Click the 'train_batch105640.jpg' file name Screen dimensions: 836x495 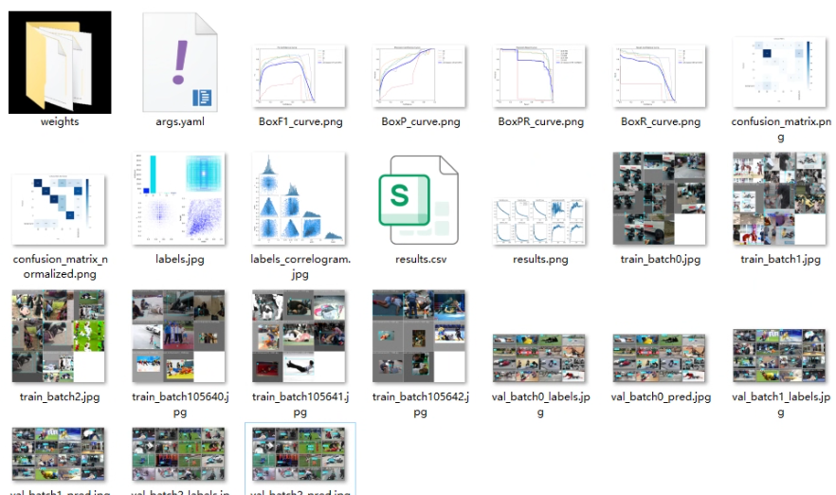pyautogui.click(x=180, y=404)
